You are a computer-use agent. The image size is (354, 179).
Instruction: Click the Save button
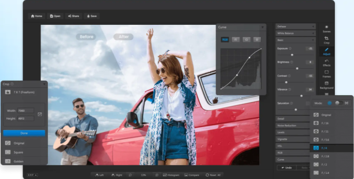[x=92, y=16]
